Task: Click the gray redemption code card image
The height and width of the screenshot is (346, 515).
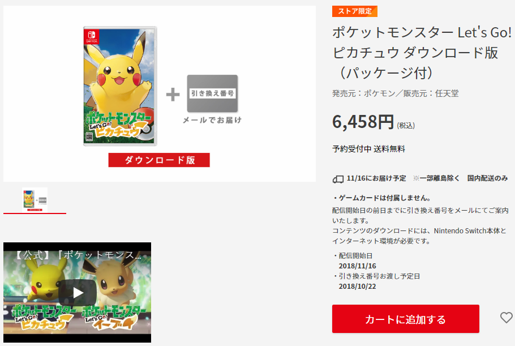Action: [x=212, y=93]
